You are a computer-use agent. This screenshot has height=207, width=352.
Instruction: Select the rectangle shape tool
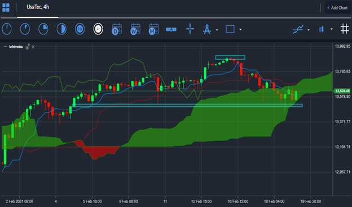(230, 29)
